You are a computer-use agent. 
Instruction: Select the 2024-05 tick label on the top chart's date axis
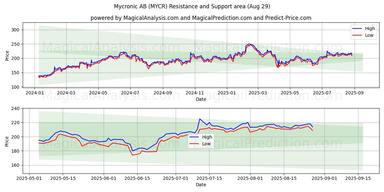[x=98, y=93]
